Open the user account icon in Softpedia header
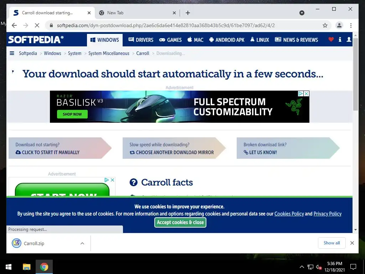Screen dimensions: 365x274 (349, 40)
